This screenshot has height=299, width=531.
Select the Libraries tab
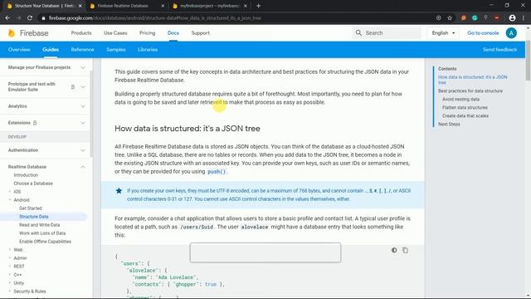pyautogui.click(x=148, y=50)
